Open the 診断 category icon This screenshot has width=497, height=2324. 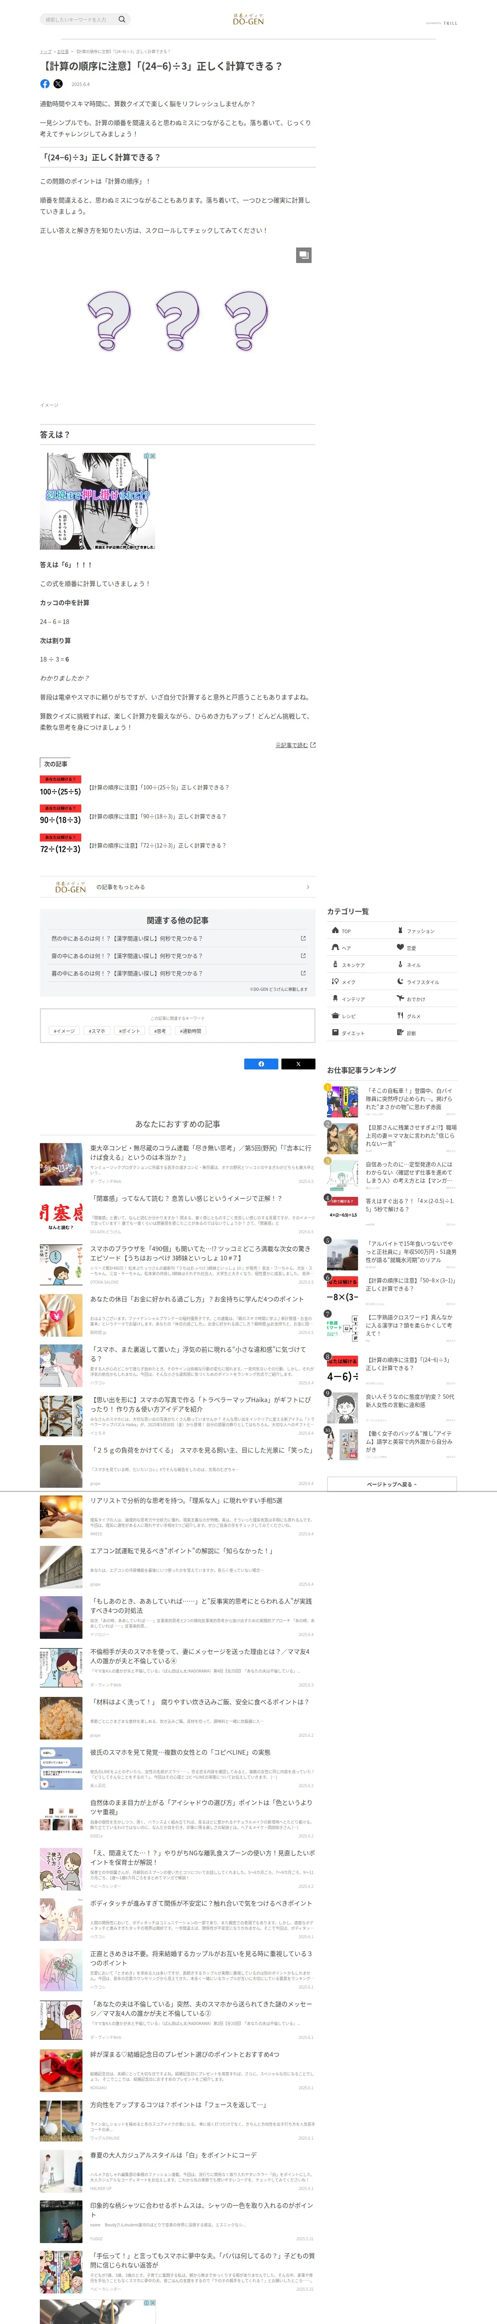[401, 1033]
